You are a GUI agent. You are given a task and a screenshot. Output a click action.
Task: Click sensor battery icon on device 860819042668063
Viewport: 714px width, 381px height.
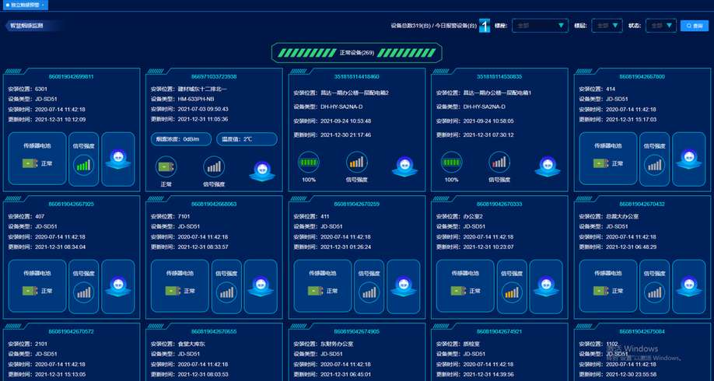(171, 291)
